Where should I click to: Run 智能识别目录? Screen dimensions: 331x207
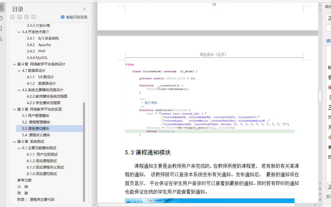point(76,17)
